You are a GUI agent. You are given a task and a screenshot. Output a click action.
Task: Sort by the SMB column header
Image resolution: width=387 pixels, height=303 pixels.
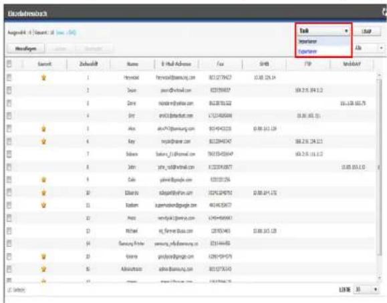(x=264, y=64)
